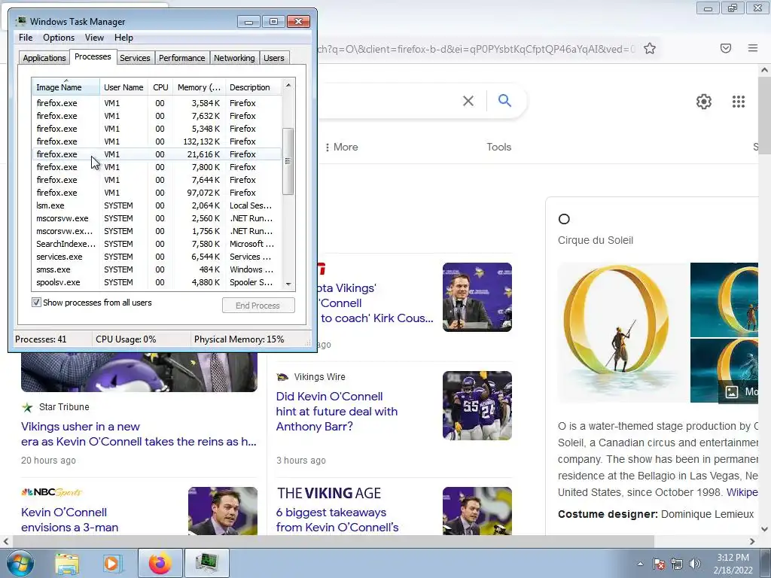This screenshot has height=578, width=771.
Task: Bookmark page with star icon in Firefox
Action: pos(650,48)
